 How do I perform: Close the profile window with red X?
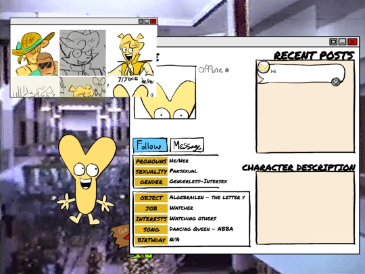click(x=352, y=42)
